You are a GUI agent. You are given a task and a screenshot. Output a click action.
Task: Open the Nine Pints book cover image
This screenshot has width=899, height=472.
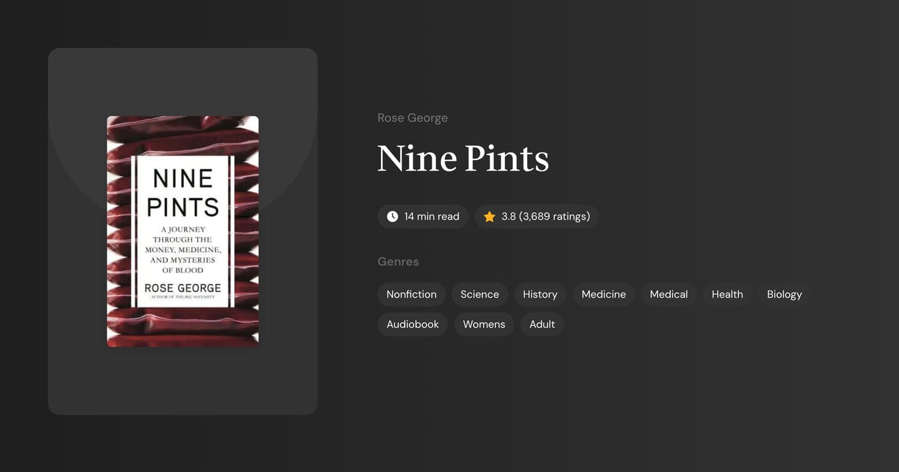183,232
